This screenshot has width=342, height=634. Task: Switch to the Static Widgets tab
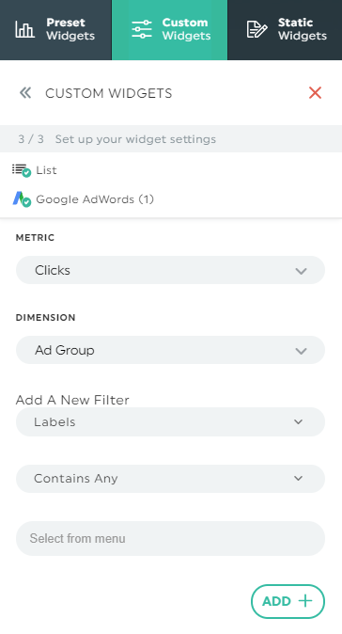(285, 30)
